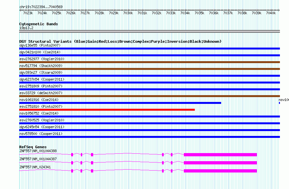Click the large last exon of ZNF557 NM_001044387
The width and height of the screenshot is (289, 189).
click(x=220, y=163)
